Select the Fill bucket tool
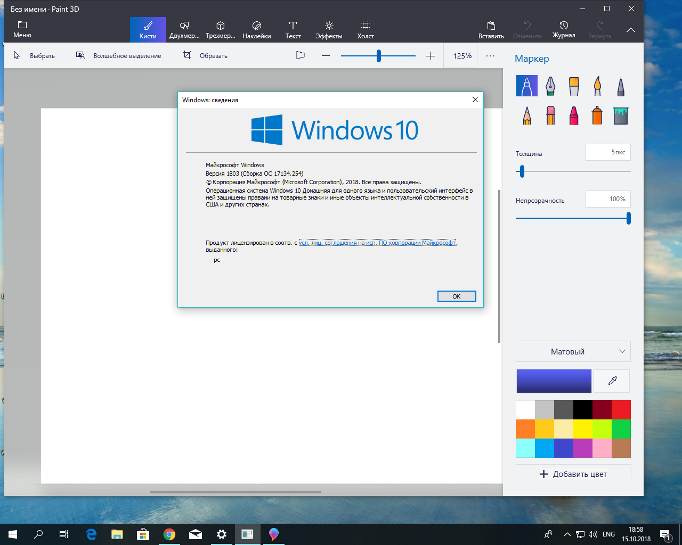The height and width of the screenshot is (545, 682). [621, 115]
